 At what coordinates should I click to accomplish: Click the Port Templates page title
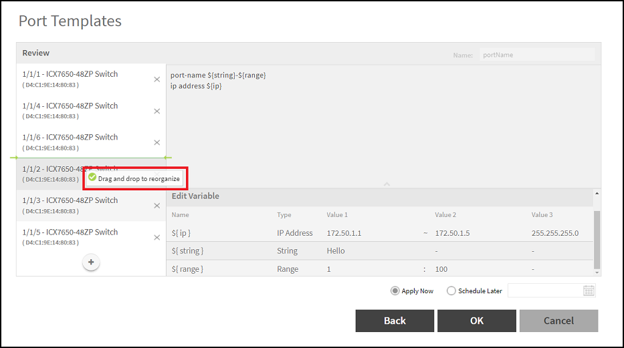point(70,21)
